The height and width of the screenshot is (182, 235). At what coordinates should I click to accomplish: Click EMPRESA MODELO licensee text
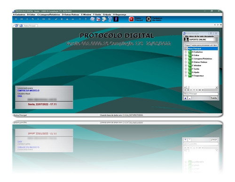(29, 91)
